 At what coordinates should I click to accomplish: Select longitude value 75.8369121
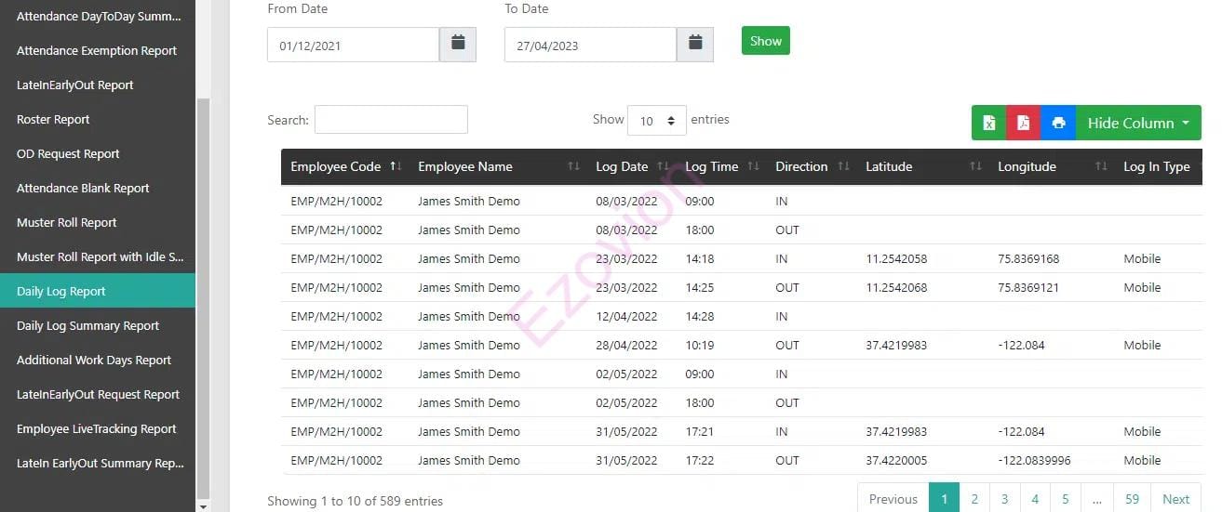click(x=1028, y=287)
